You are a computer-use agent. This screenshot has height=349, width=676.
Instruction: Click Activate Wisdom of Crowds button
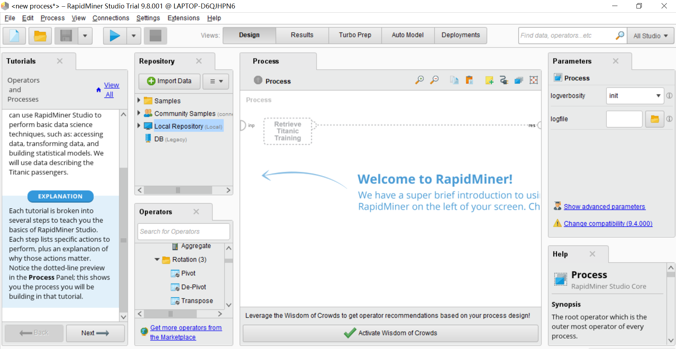tap(390, 333)
